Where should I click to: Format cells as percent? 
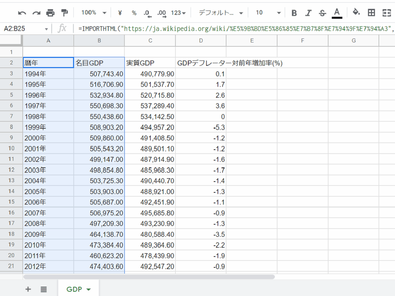point(134,13)
